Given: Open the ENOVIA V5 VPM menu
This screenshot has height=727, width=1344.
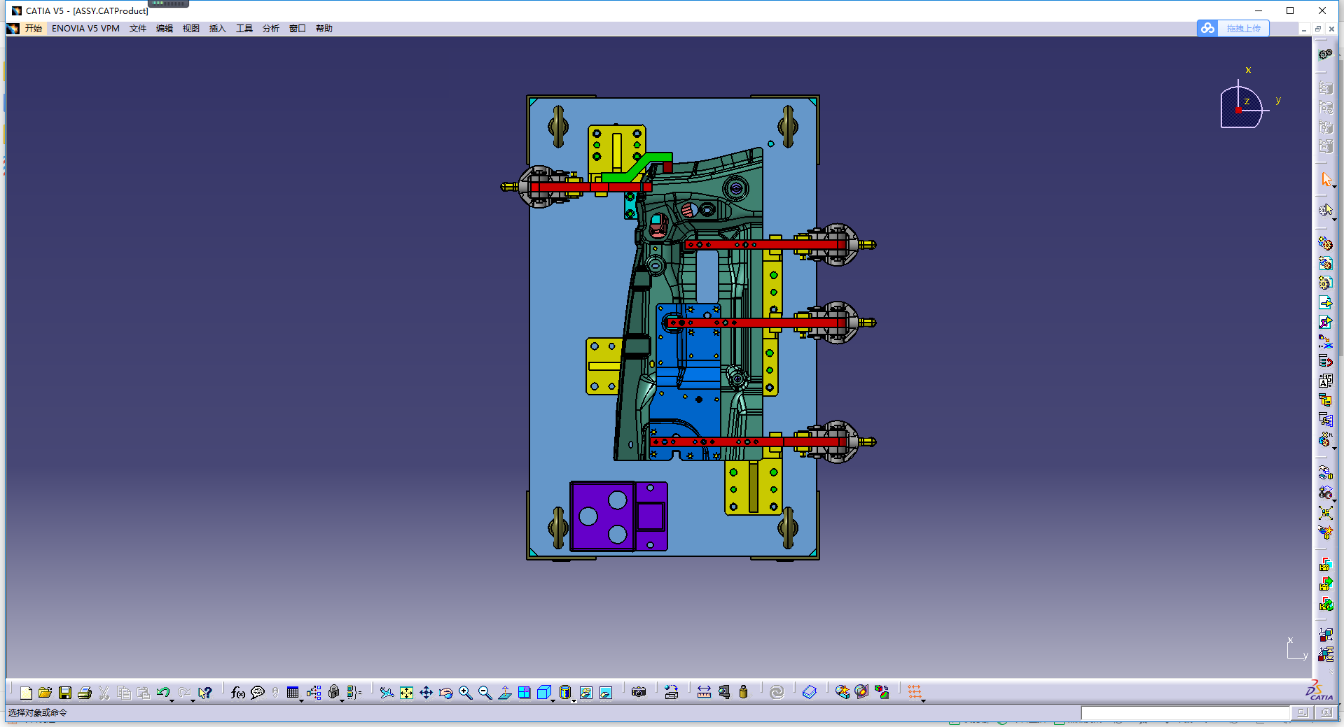Looking at the screenshot, I should pos(85,29).
